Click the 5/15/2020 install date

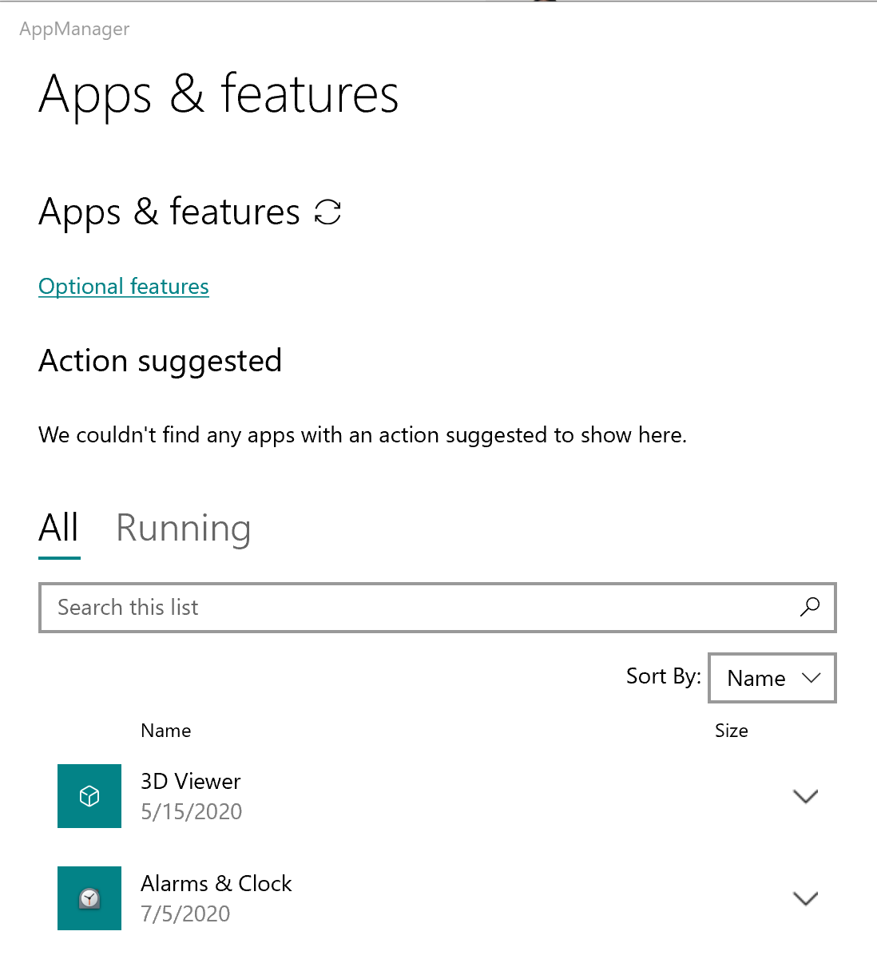192,812
